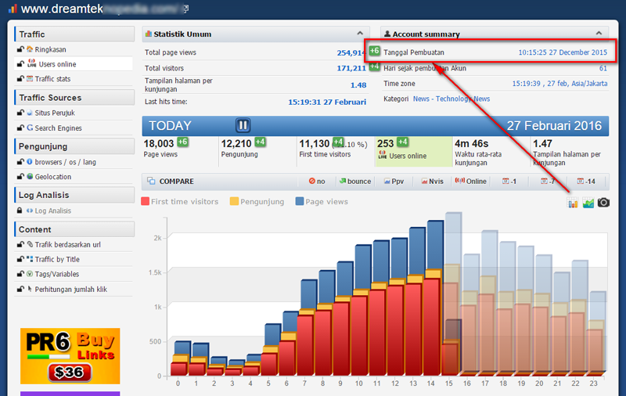Click the camera snapshot icon above chart
The width and height of the screenshot is (626, 396).
[603, 203]
